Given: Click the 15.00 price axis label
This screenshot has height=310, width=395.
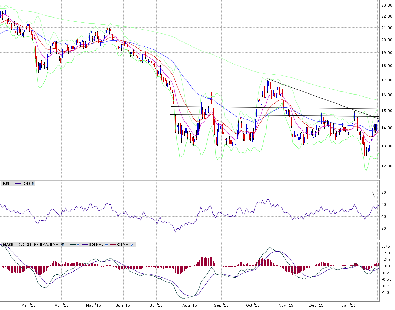Looking at the screenshot, I should click(x=387, y=111).
